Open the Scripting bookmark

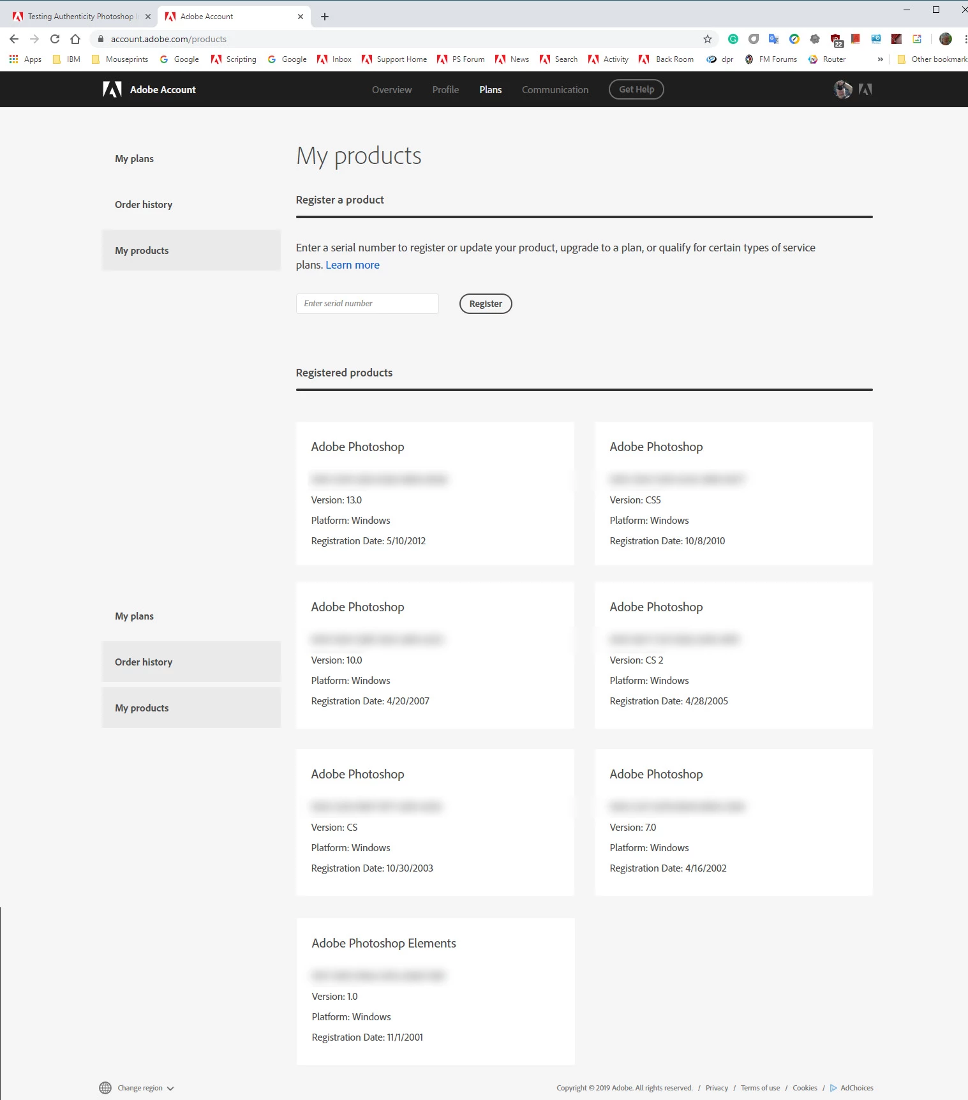(234, 59)
